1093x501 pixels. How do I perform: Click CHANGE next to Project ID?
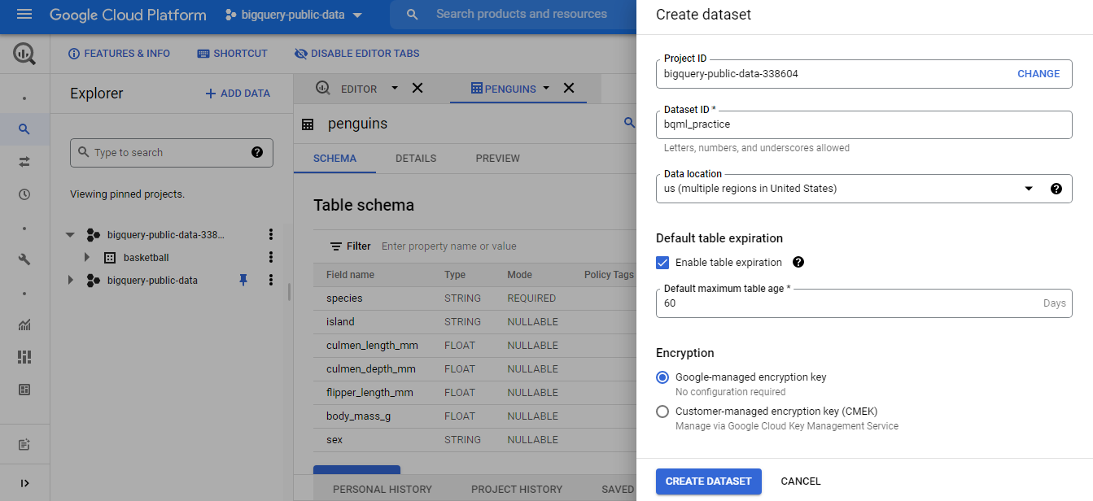pyautogui.click(x=1038, y=74)
